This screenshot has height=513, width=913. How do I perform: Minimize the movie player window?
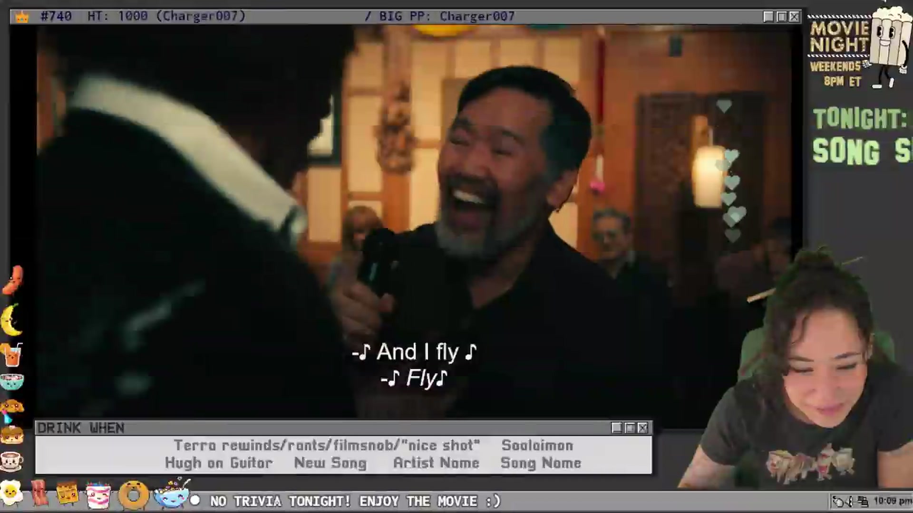pyautogui.click(x=768, y=17)
